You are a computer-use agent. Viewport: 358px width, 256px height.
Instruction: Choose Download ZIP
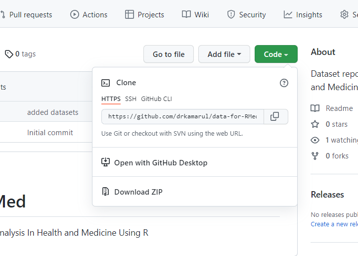[x=138, y=192]
